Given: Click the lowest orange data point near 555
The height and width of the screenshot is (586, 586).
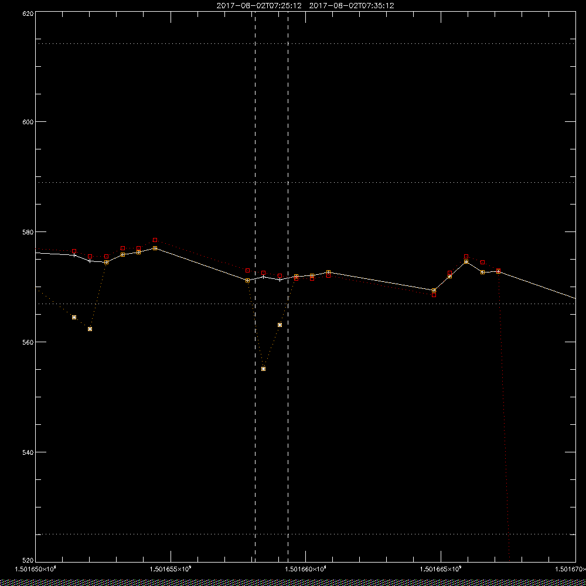Looking at the screenshot, I should coord(264,369).
